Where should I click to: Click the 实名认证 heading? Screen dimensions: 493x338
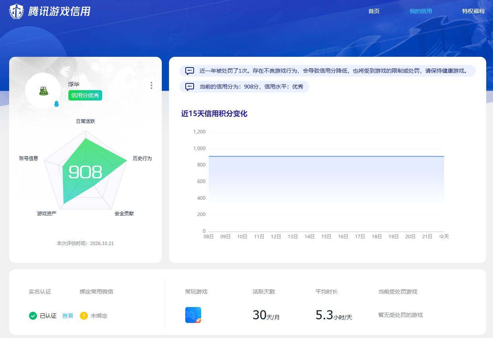coord(40,292)
